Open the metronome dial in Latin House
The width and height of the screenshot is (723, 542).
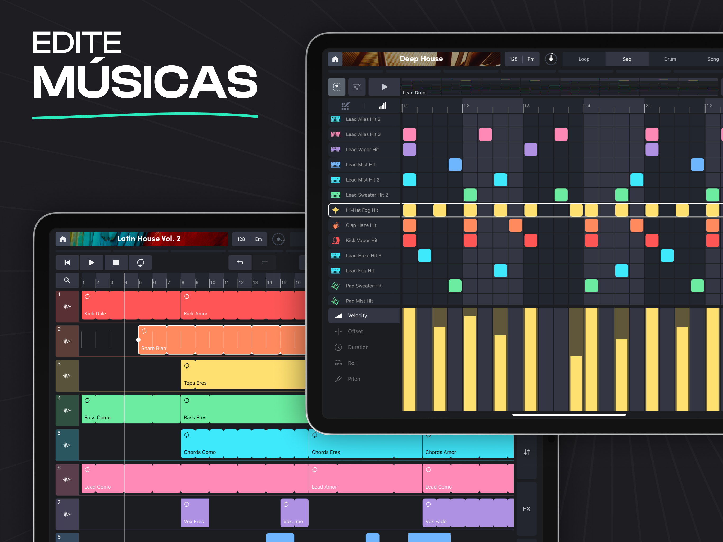point(278,239)
